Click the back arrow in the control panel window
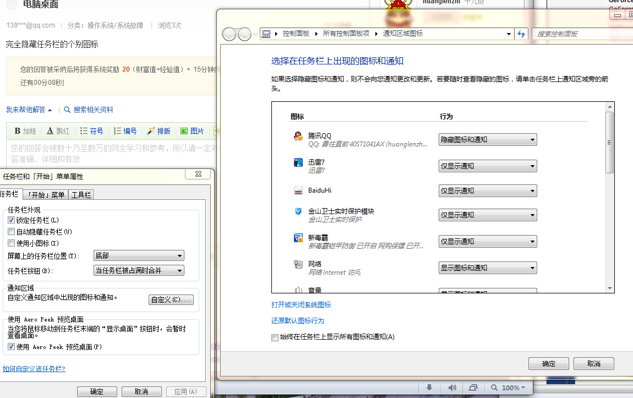633x398 pixels. (230, 34)
